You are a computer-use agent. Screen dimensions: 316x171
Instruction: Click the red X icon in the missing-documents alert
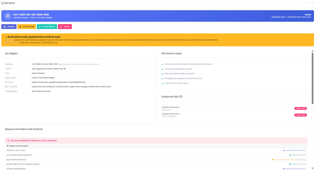tap(8, 141)
